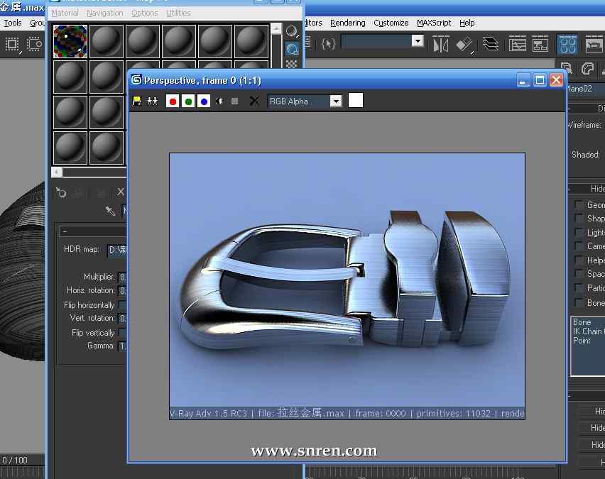Open the MAXScript menu

tap(433, 23)
